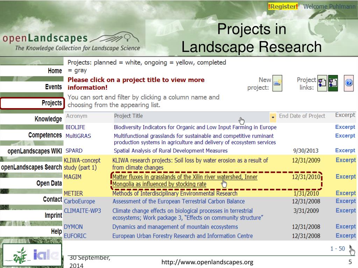Click the New project icon

click(x=277, y=83)
